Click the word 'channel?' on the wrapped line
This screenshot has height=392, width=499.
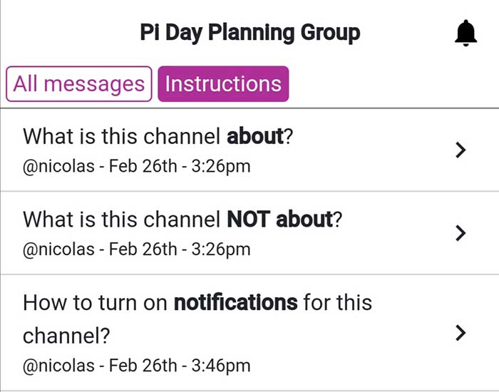pos(66,336)
